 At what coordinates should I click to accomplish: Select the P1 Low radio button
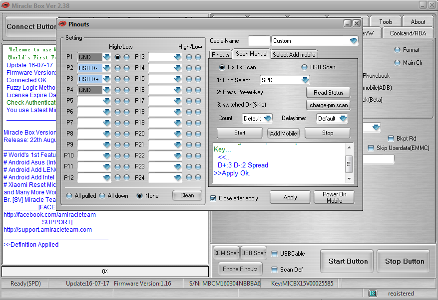pos(126,57)
